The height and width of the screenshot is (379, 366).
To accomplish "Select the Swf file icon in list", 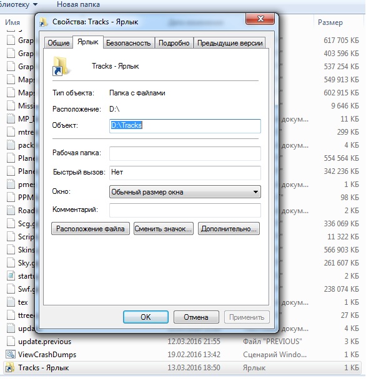I will tap(11, 289).
